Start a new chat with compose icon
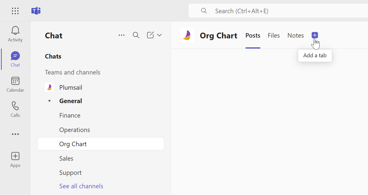This screenshot has height=195, width=368. (x=150, y=35)
